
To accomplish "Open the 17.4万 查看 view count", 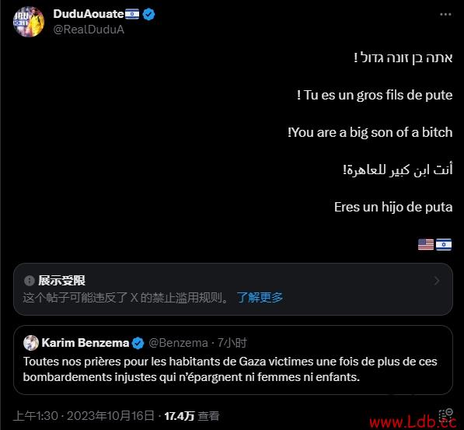I will tap(192, 416).
